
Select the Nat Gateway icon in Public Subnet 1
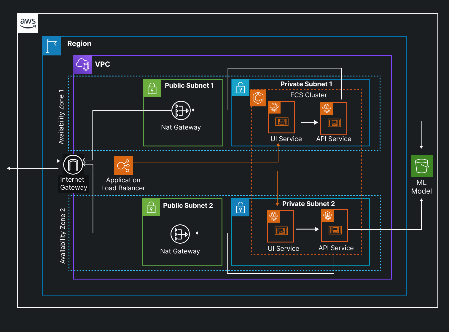(181, 110)
